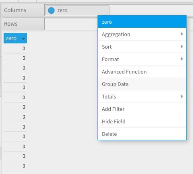This screenshot has height=174, width=193.
Task: Open the Format menu item
Action: tap(142, 59)
